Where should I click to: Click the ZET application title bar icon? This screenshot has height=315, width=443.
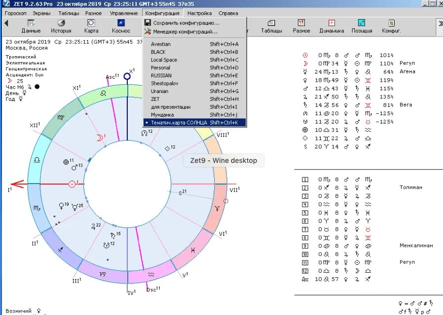pyautogui.click(x=6, y=3)
